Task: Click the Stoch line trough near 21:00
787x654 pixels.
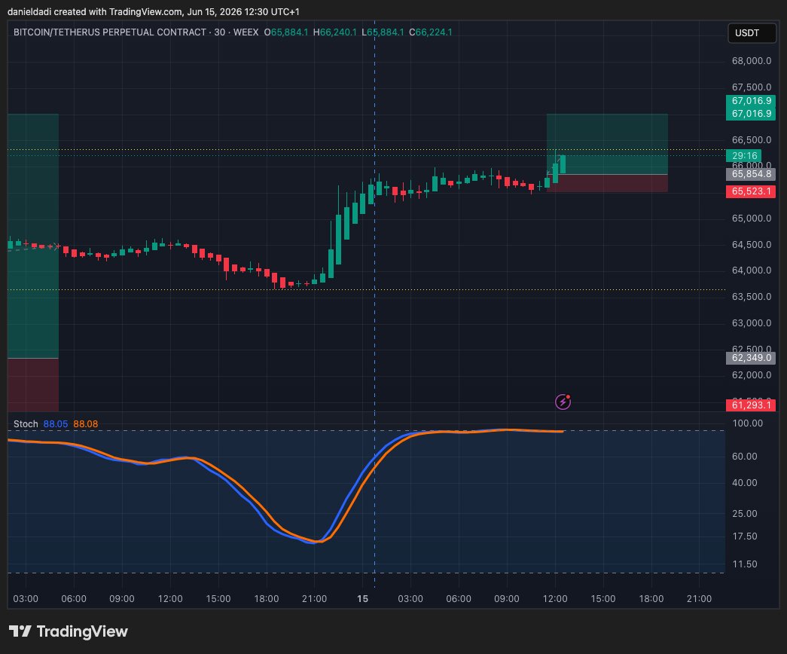Action: coord(314,542)
